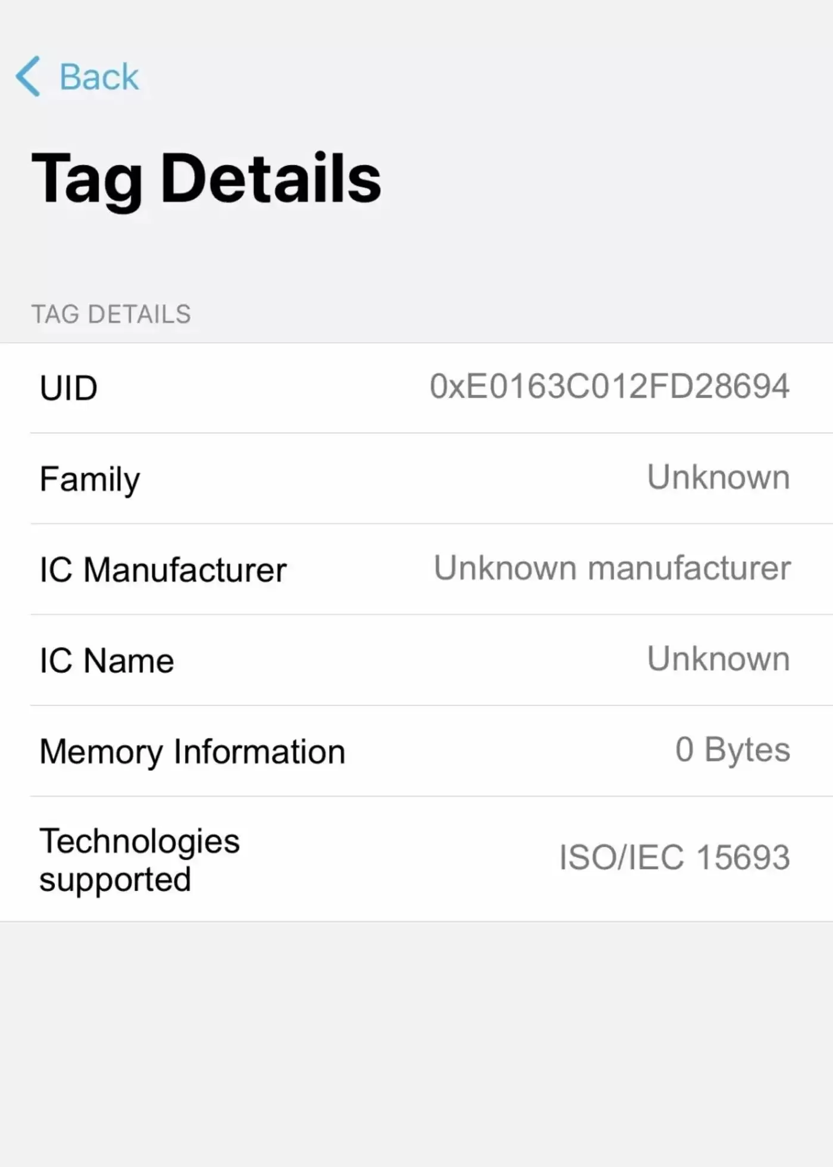This screenshot has height=1167, width=833.
Task: Select the Family value Unknown
Action: click(718, 477)
